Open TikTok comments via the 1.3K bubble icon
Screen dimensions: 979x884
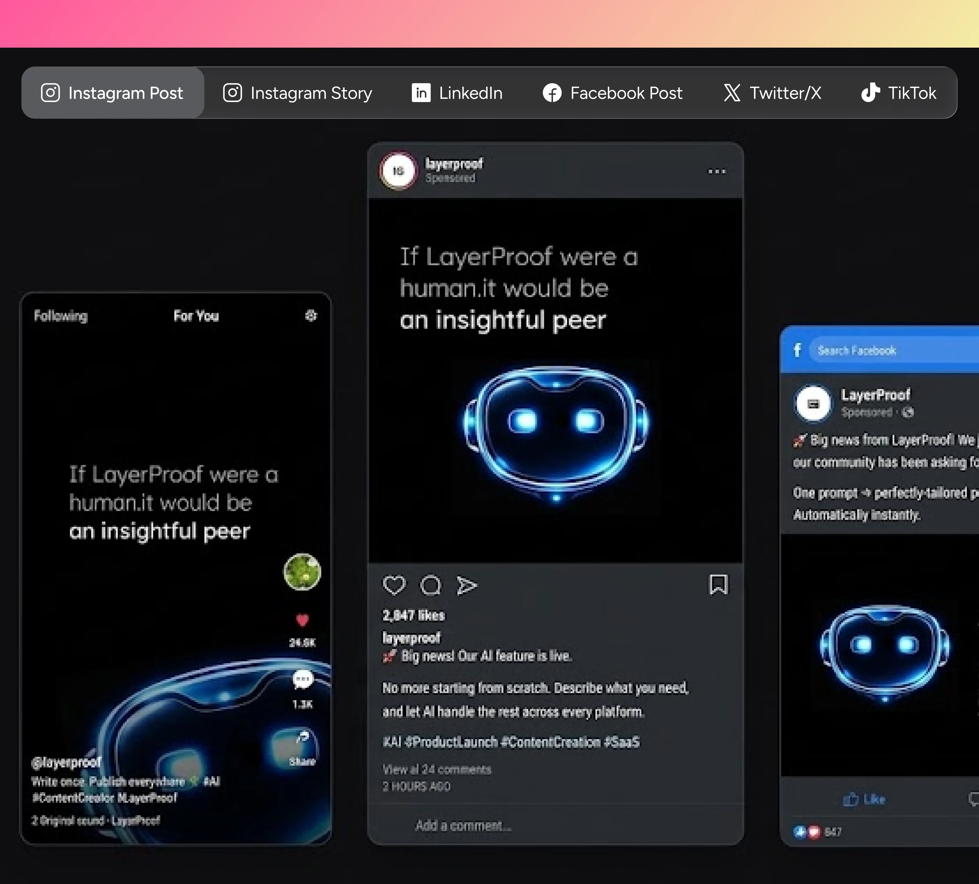(x=303, y=678)
